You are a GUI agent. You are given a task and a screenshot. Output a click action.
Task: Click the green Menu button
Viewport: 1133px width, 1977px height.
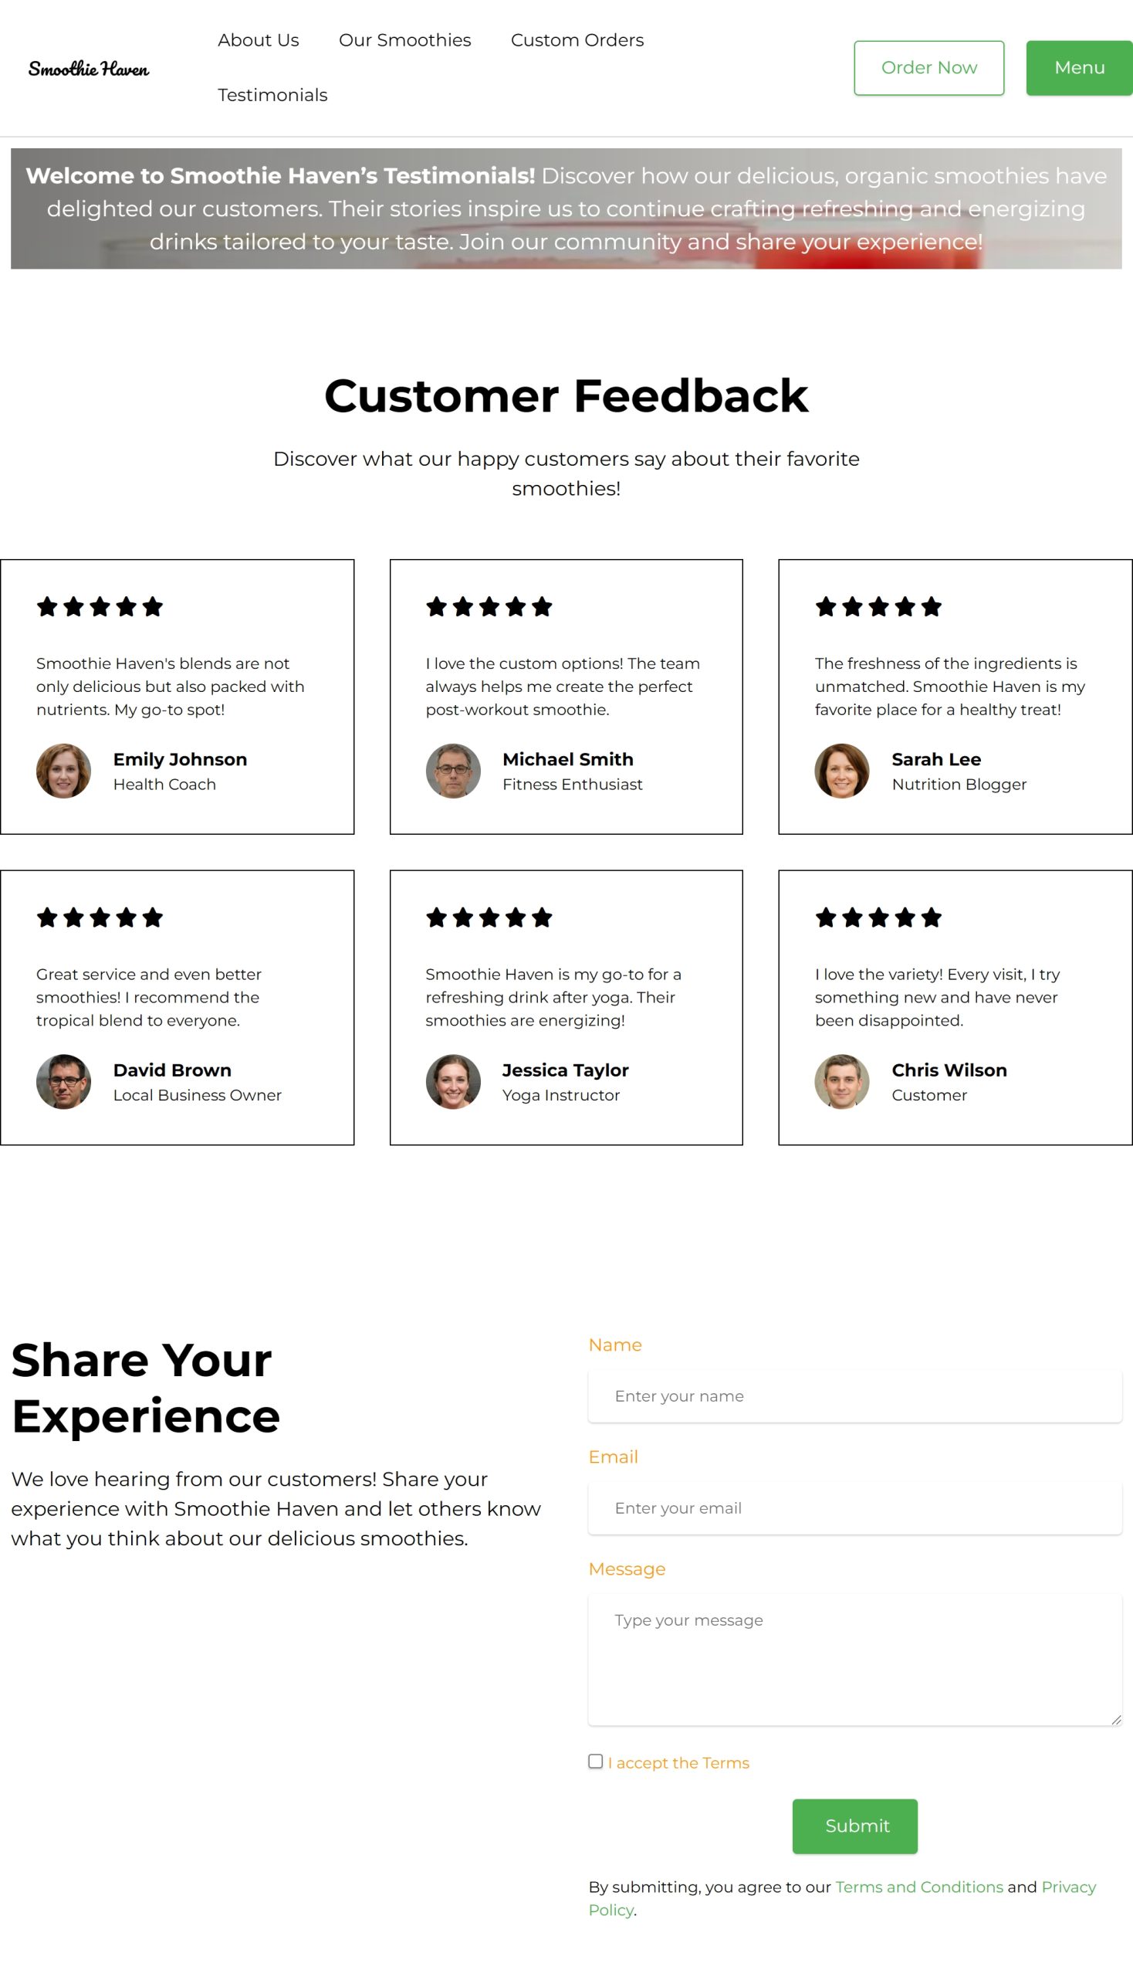coord(1078,69)
